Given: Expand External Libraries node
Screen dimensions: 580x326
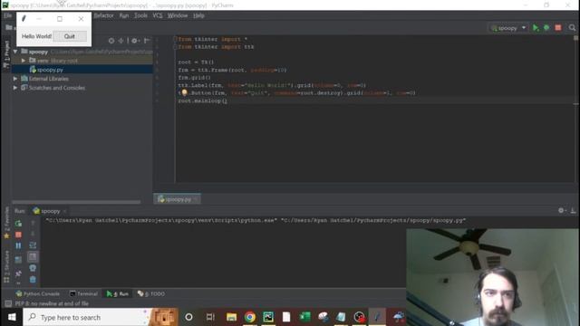Looking at the screenshot, I should coord(15,79).
